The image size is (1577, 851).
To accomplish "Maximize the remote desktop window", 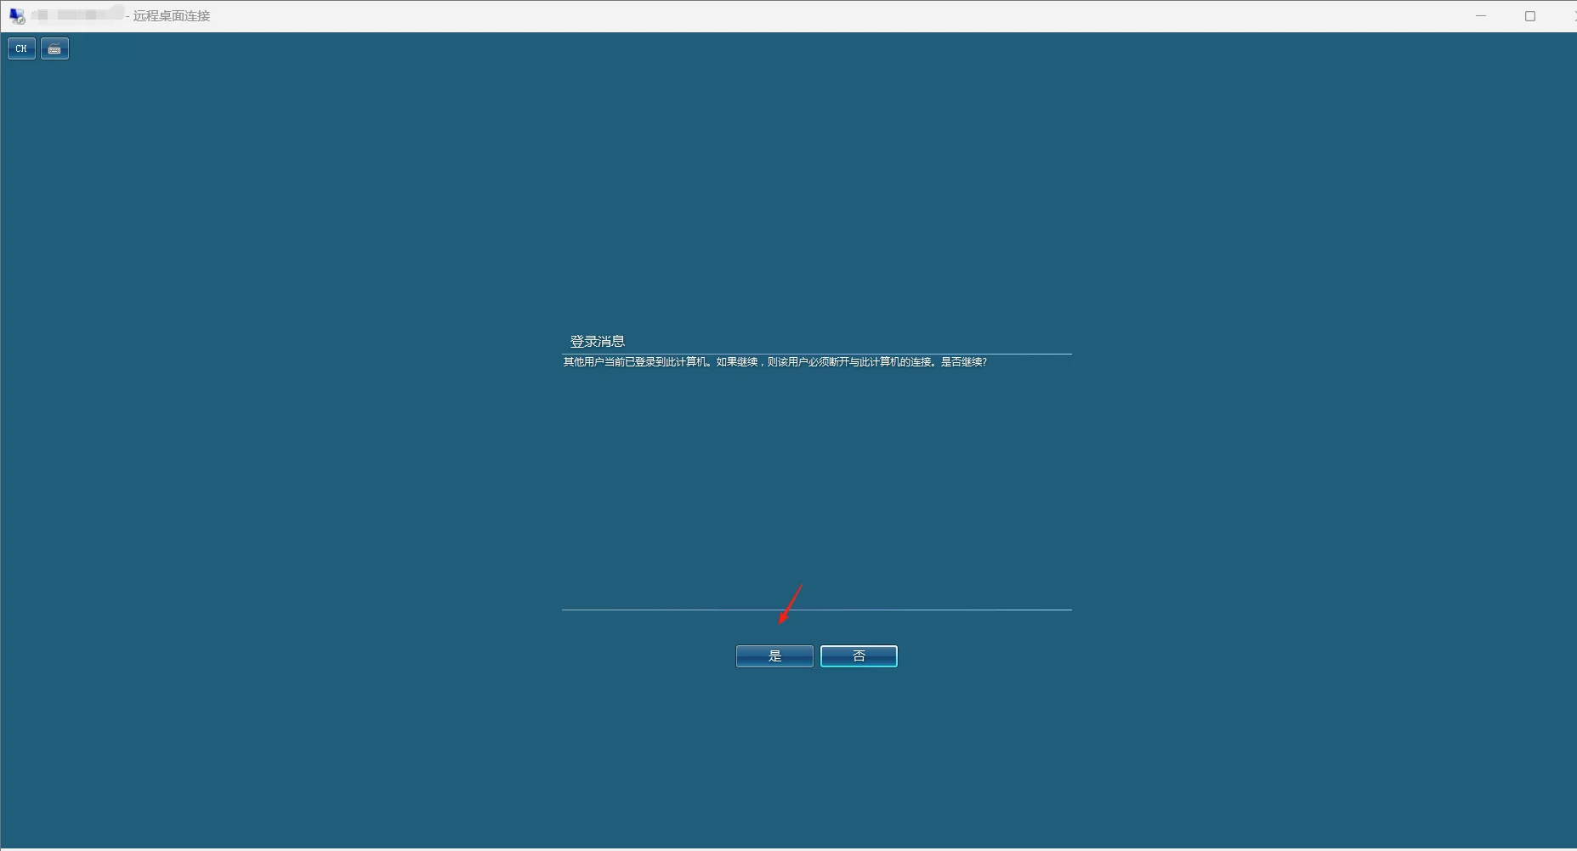I will 1530,16.
